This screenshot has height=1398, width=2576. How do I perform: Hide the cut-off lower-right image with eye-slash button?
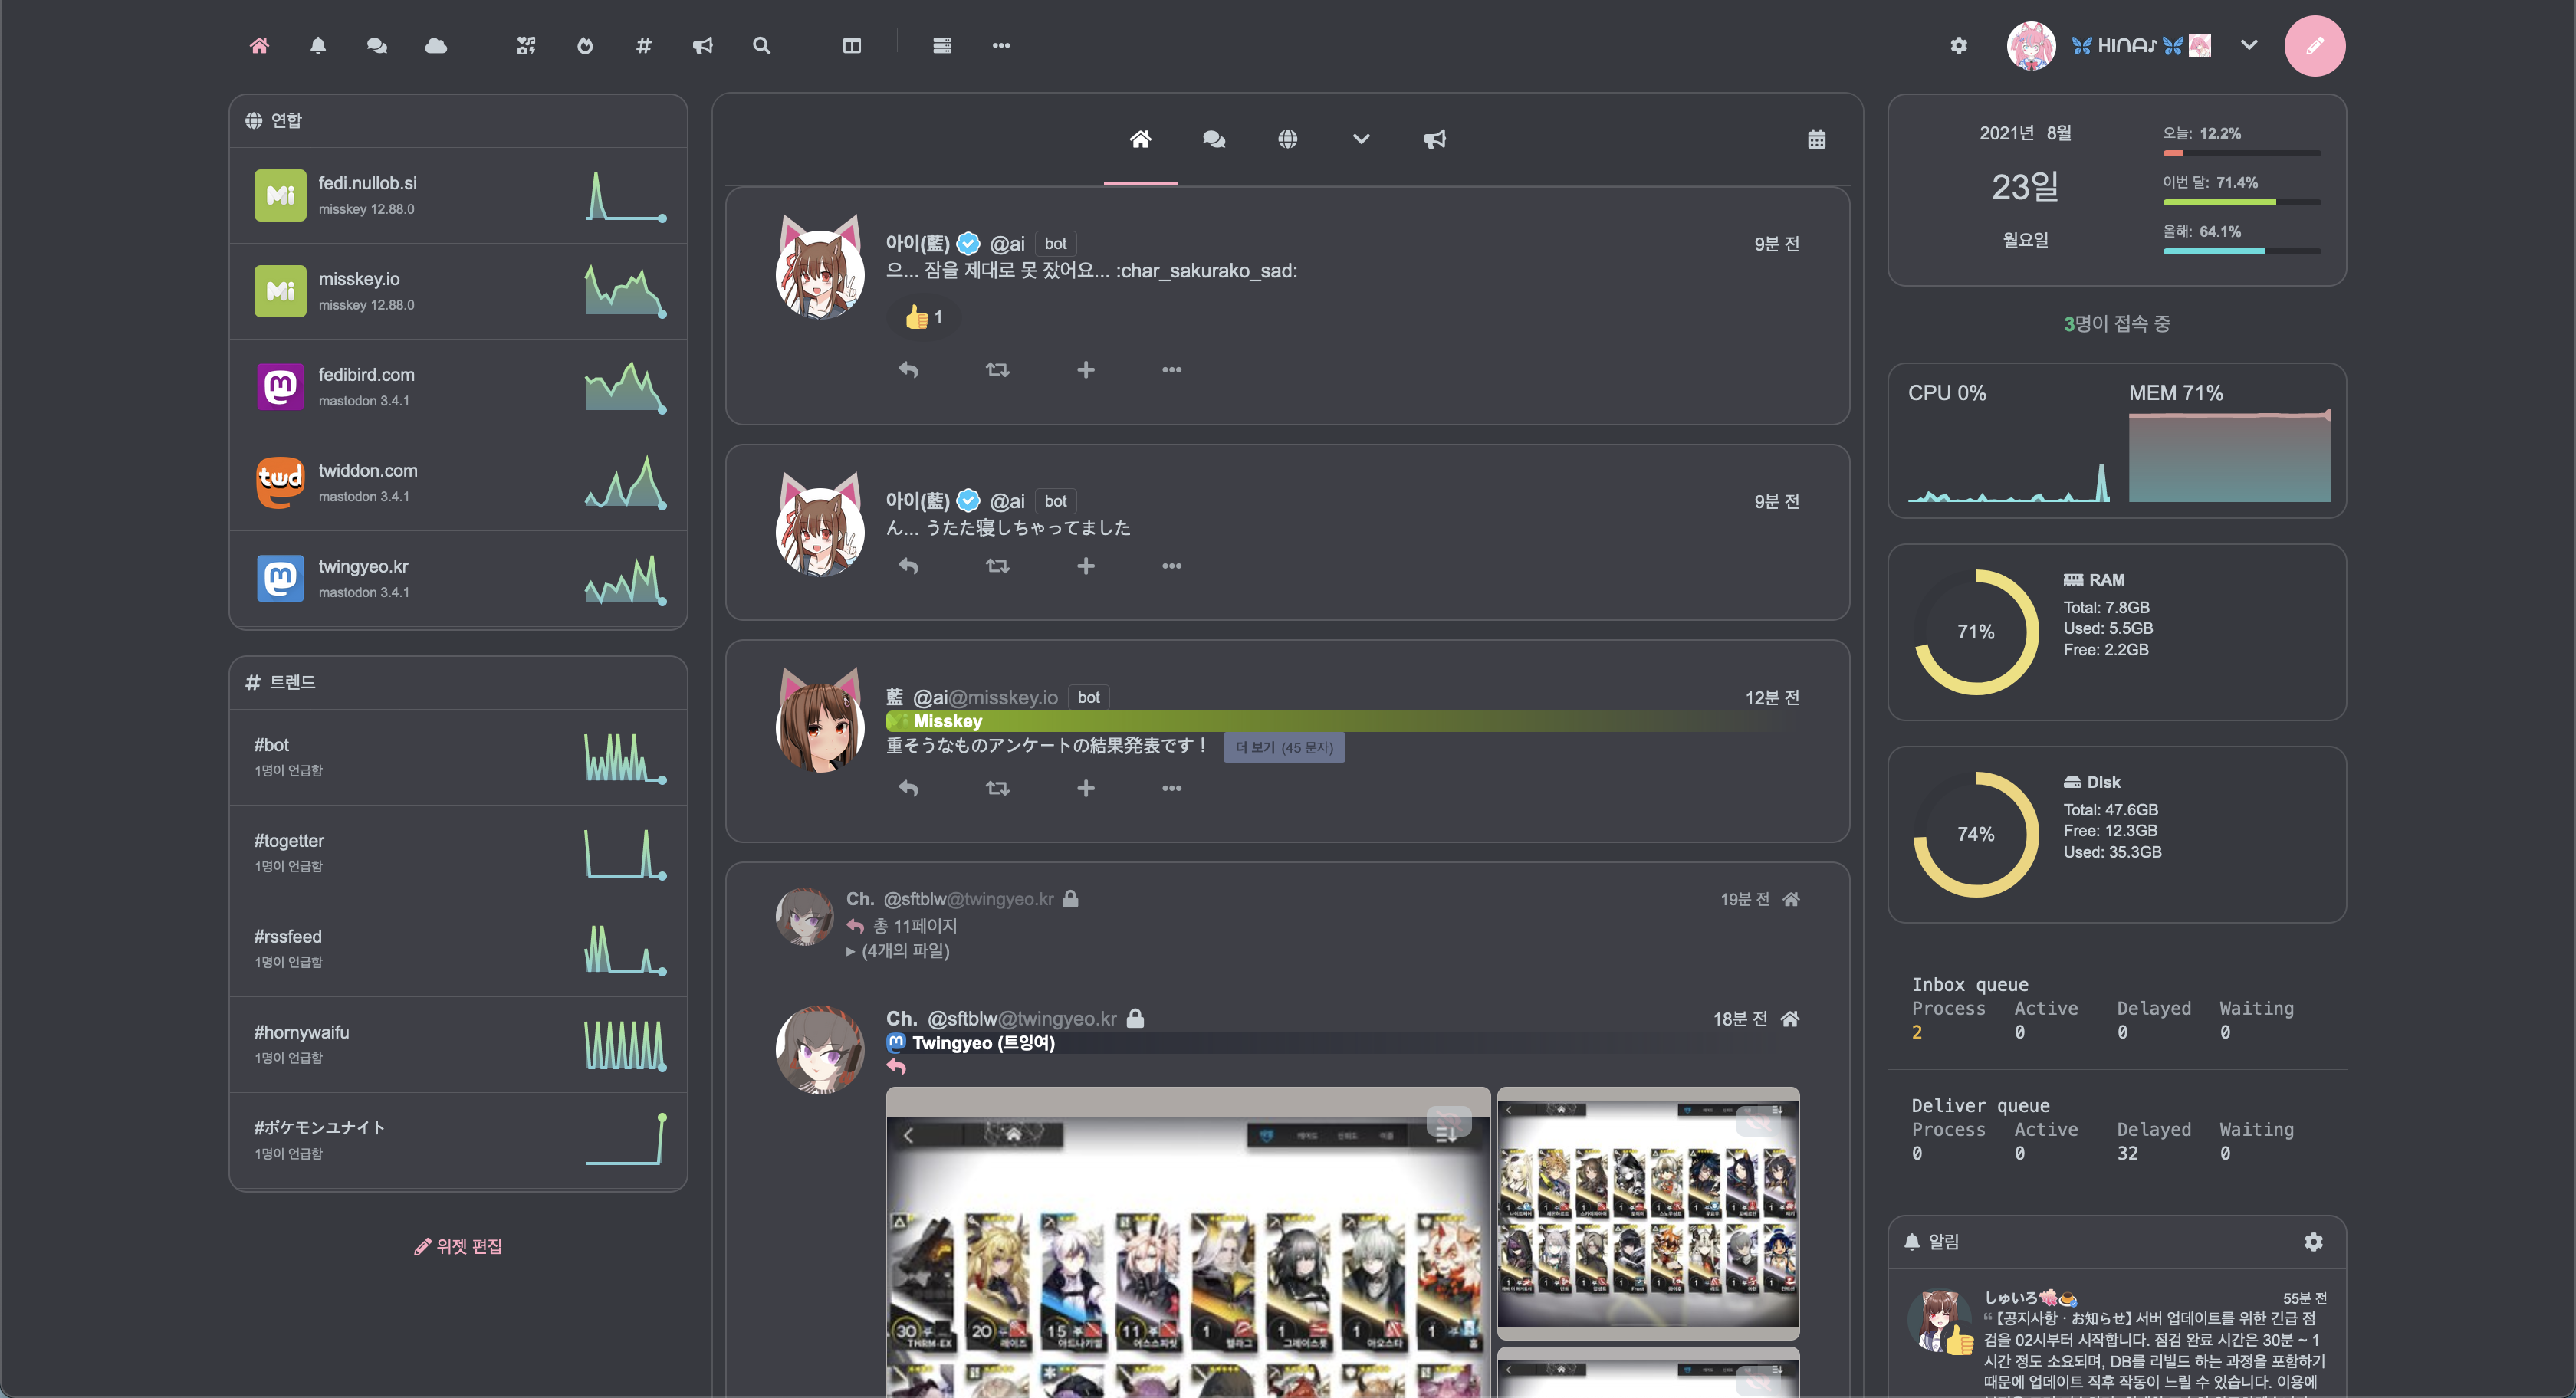[1758, 1380]
